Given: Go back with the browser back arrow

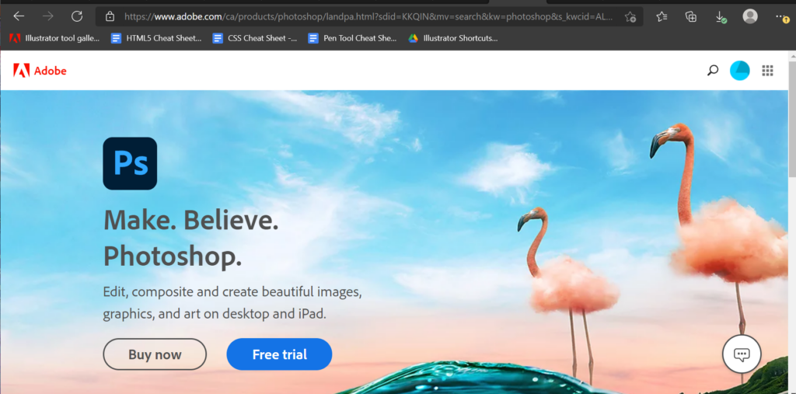Looking at the screenshot, I should click(19, 16).
